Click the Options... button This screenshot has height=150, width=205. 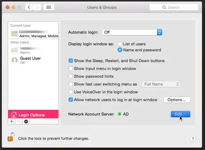point(177,100)
